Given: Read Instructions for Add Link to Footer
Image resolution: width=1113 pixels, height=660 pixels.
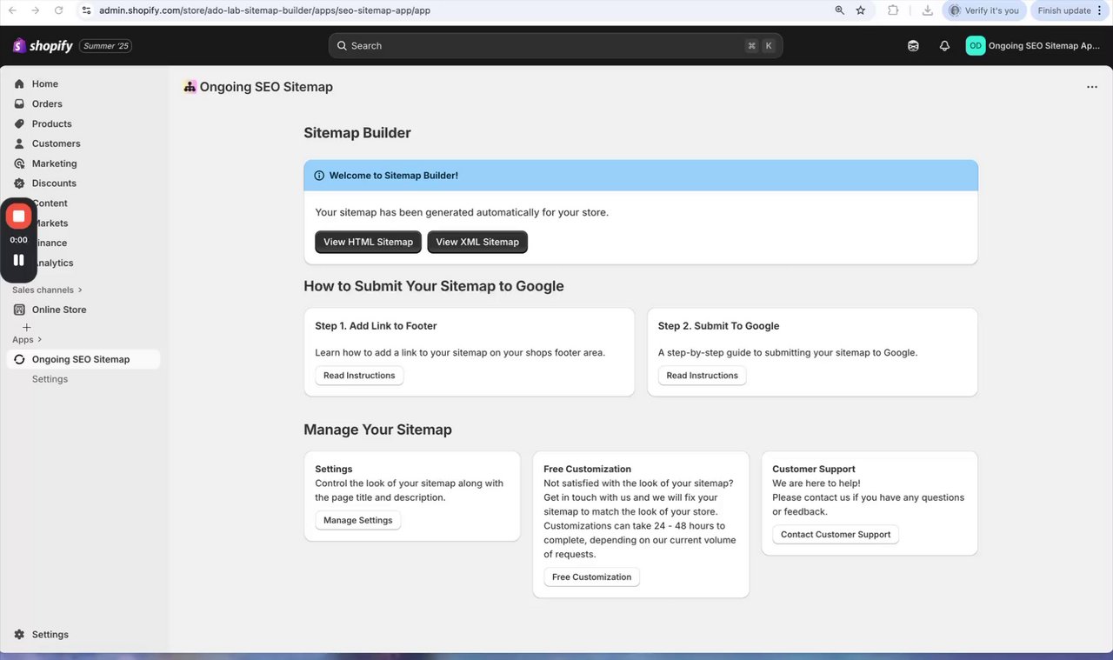Looking at the screenshot, I should [359, 376].
